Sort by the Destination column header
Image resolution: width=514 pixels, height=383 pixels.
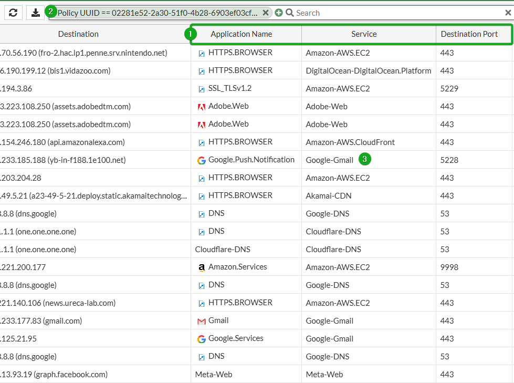click(78, 34)
